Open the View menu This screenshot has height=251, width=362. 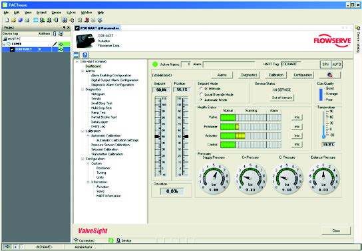[28, 13]
